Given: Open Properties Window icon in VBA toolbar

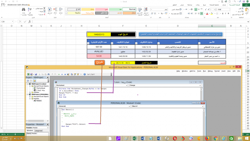Looking at the screenshot, I should 75,74.
